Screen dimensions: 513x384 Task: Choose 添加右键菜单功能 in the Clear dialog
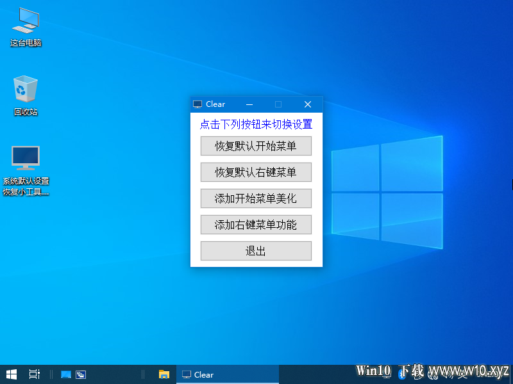(x=256, y=225)
